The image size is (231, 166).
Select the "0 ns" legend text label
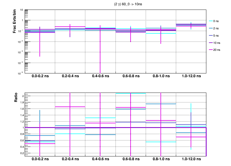(x=216, y=21)
